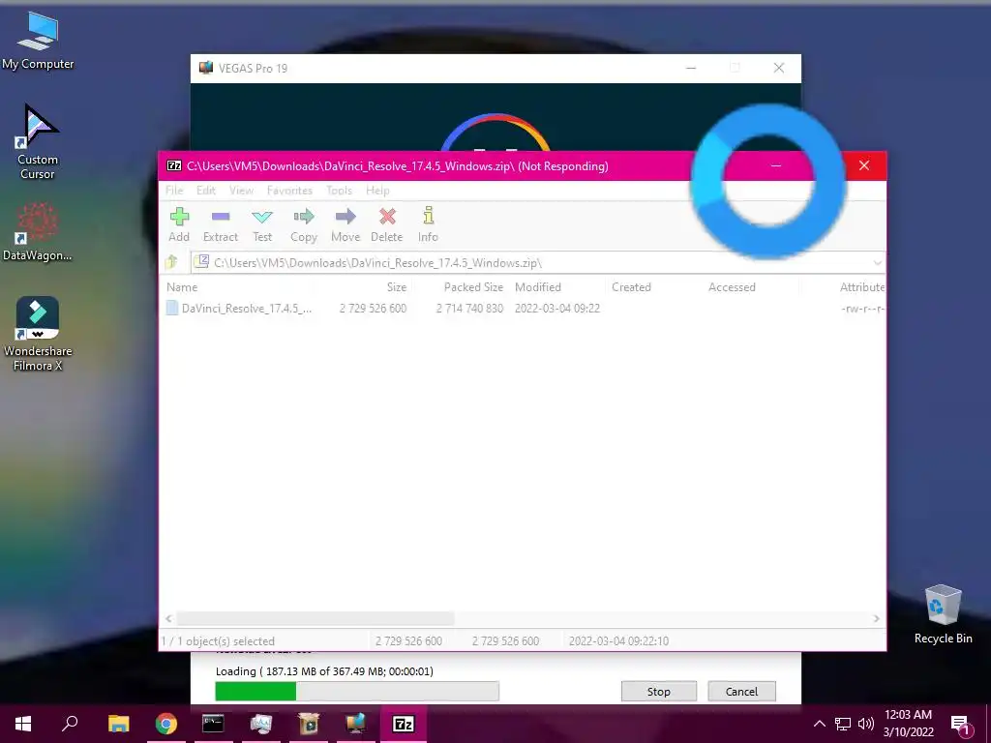
Task: Open the command prompt taskbar icon
Action: click(x=213, y=724)
